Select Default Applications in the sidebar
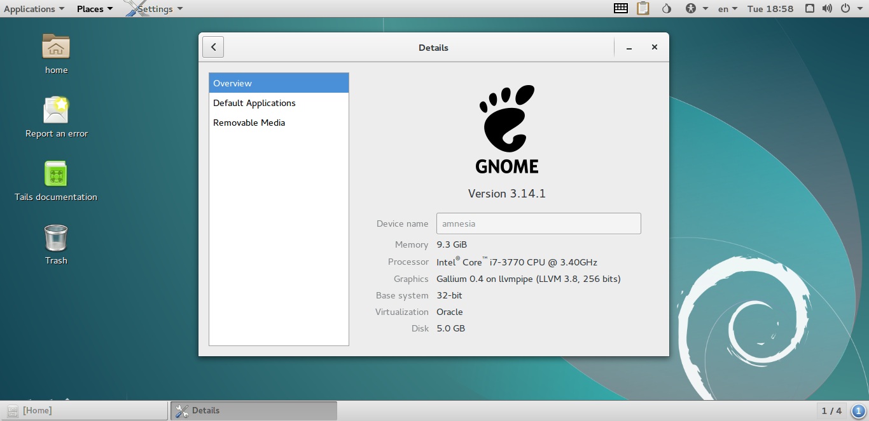This screenshot has height=421, width=869. (x=279, y=103)
